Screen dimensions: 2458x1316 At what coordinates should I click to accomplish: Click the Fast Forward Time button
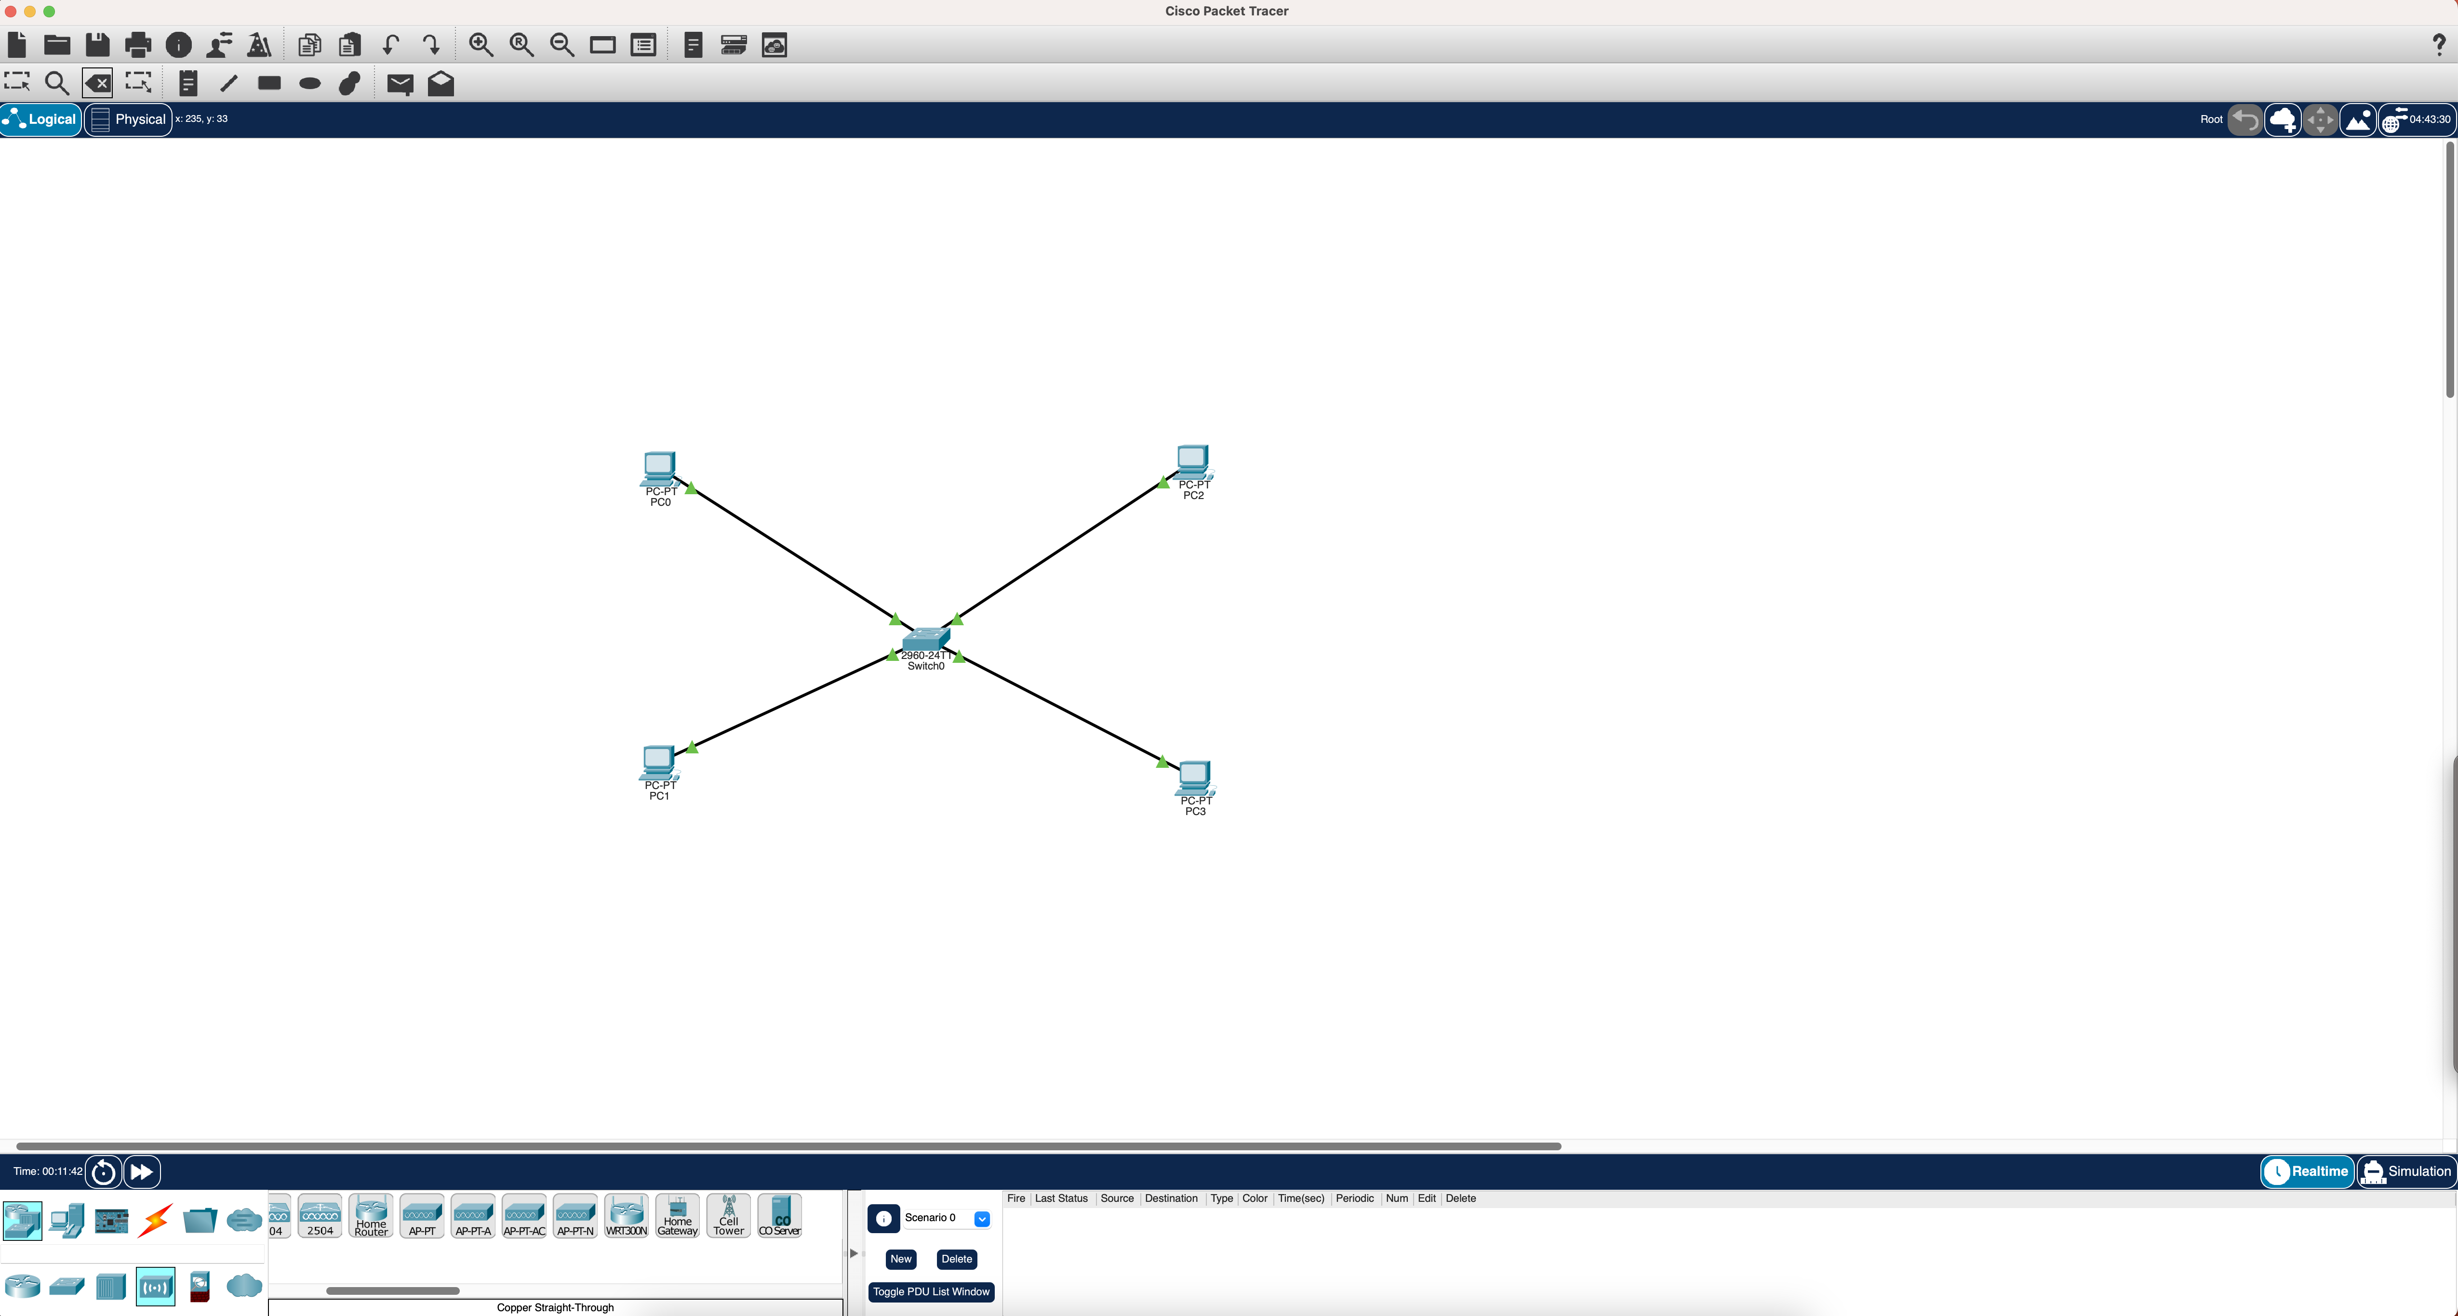[x=141, y=1171]
